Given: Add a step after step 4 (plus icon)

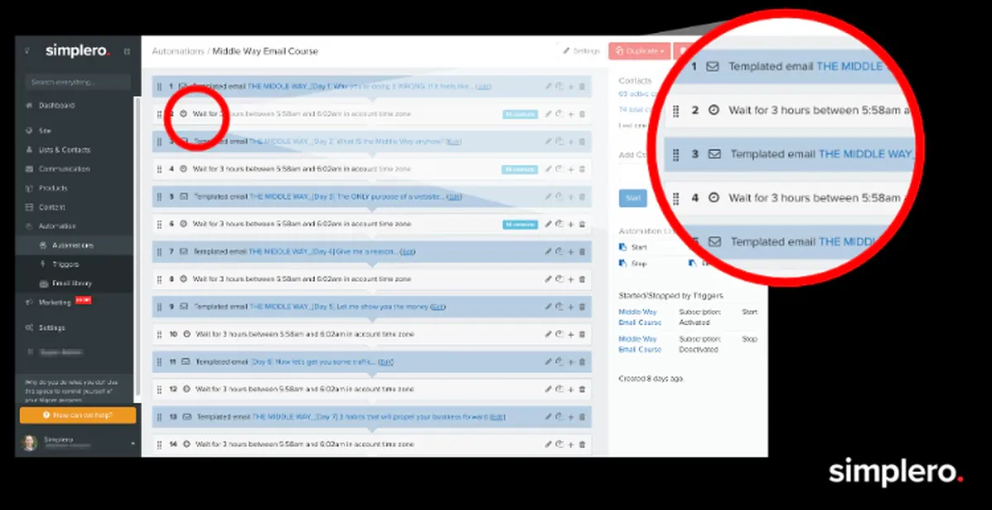Looking at the screenshot, I should [570, 169].
